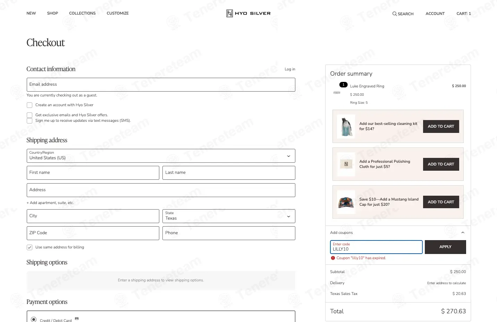Add cleaning kit to cart
The height and width of the screenshot is (322, 497).
[441, 126]
